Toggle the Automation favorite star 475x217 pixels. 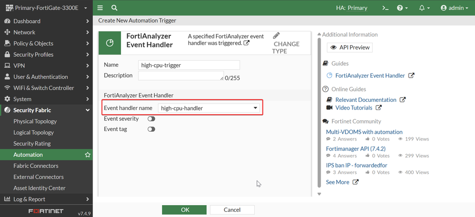pyautogui.click(x=87, y=155)
